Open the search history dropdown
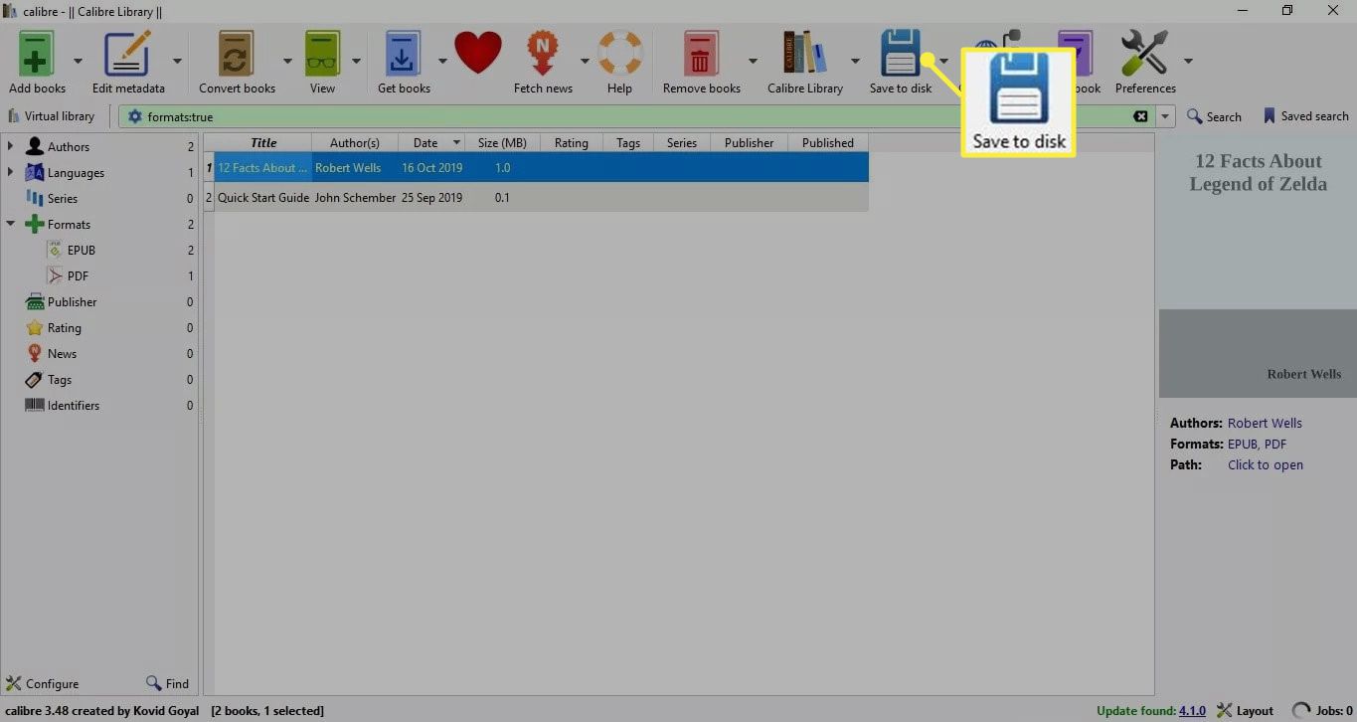The image size is (1357, 722). (x=1166, y=116)
